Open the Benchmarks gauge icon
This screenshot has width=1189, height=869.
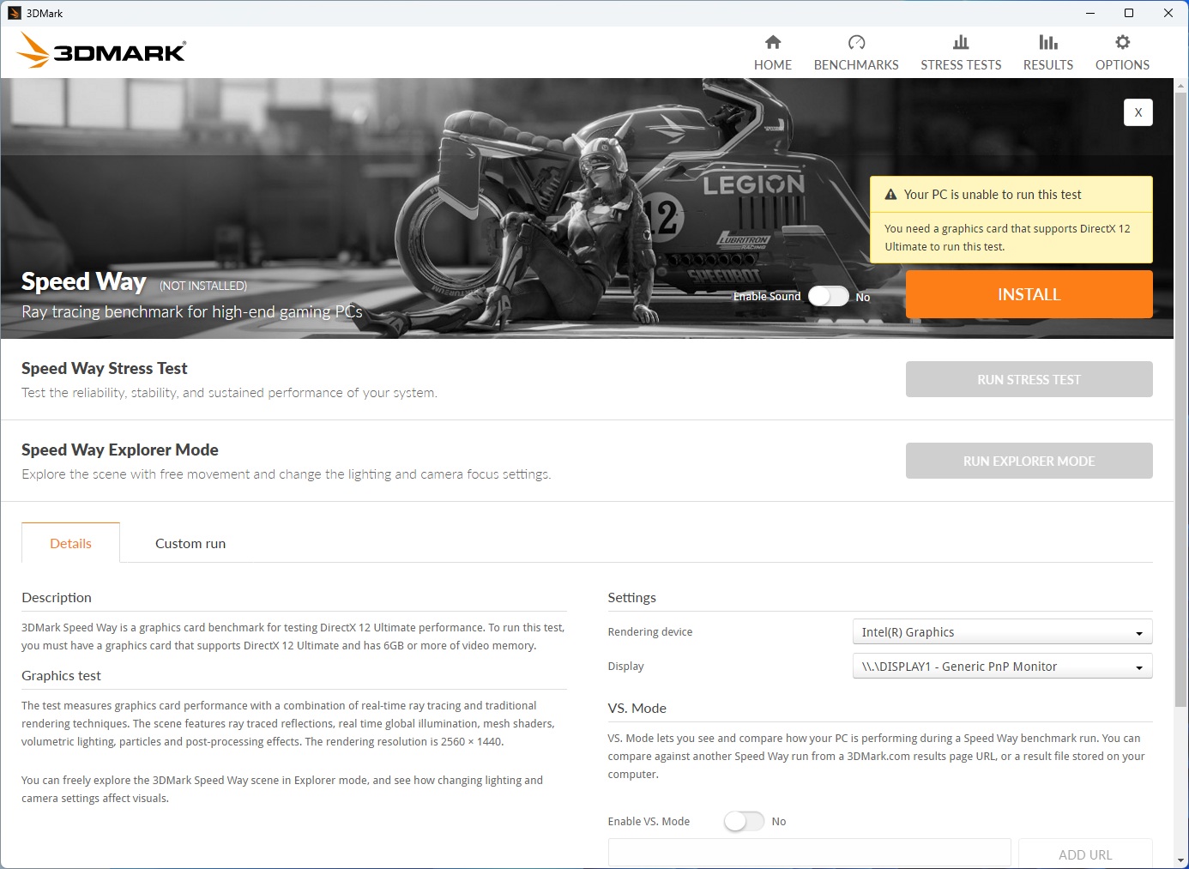(x=856, y=42)
